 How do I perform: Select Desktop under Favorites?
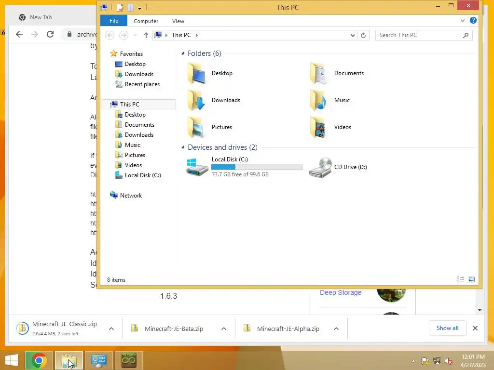point(135,64)
